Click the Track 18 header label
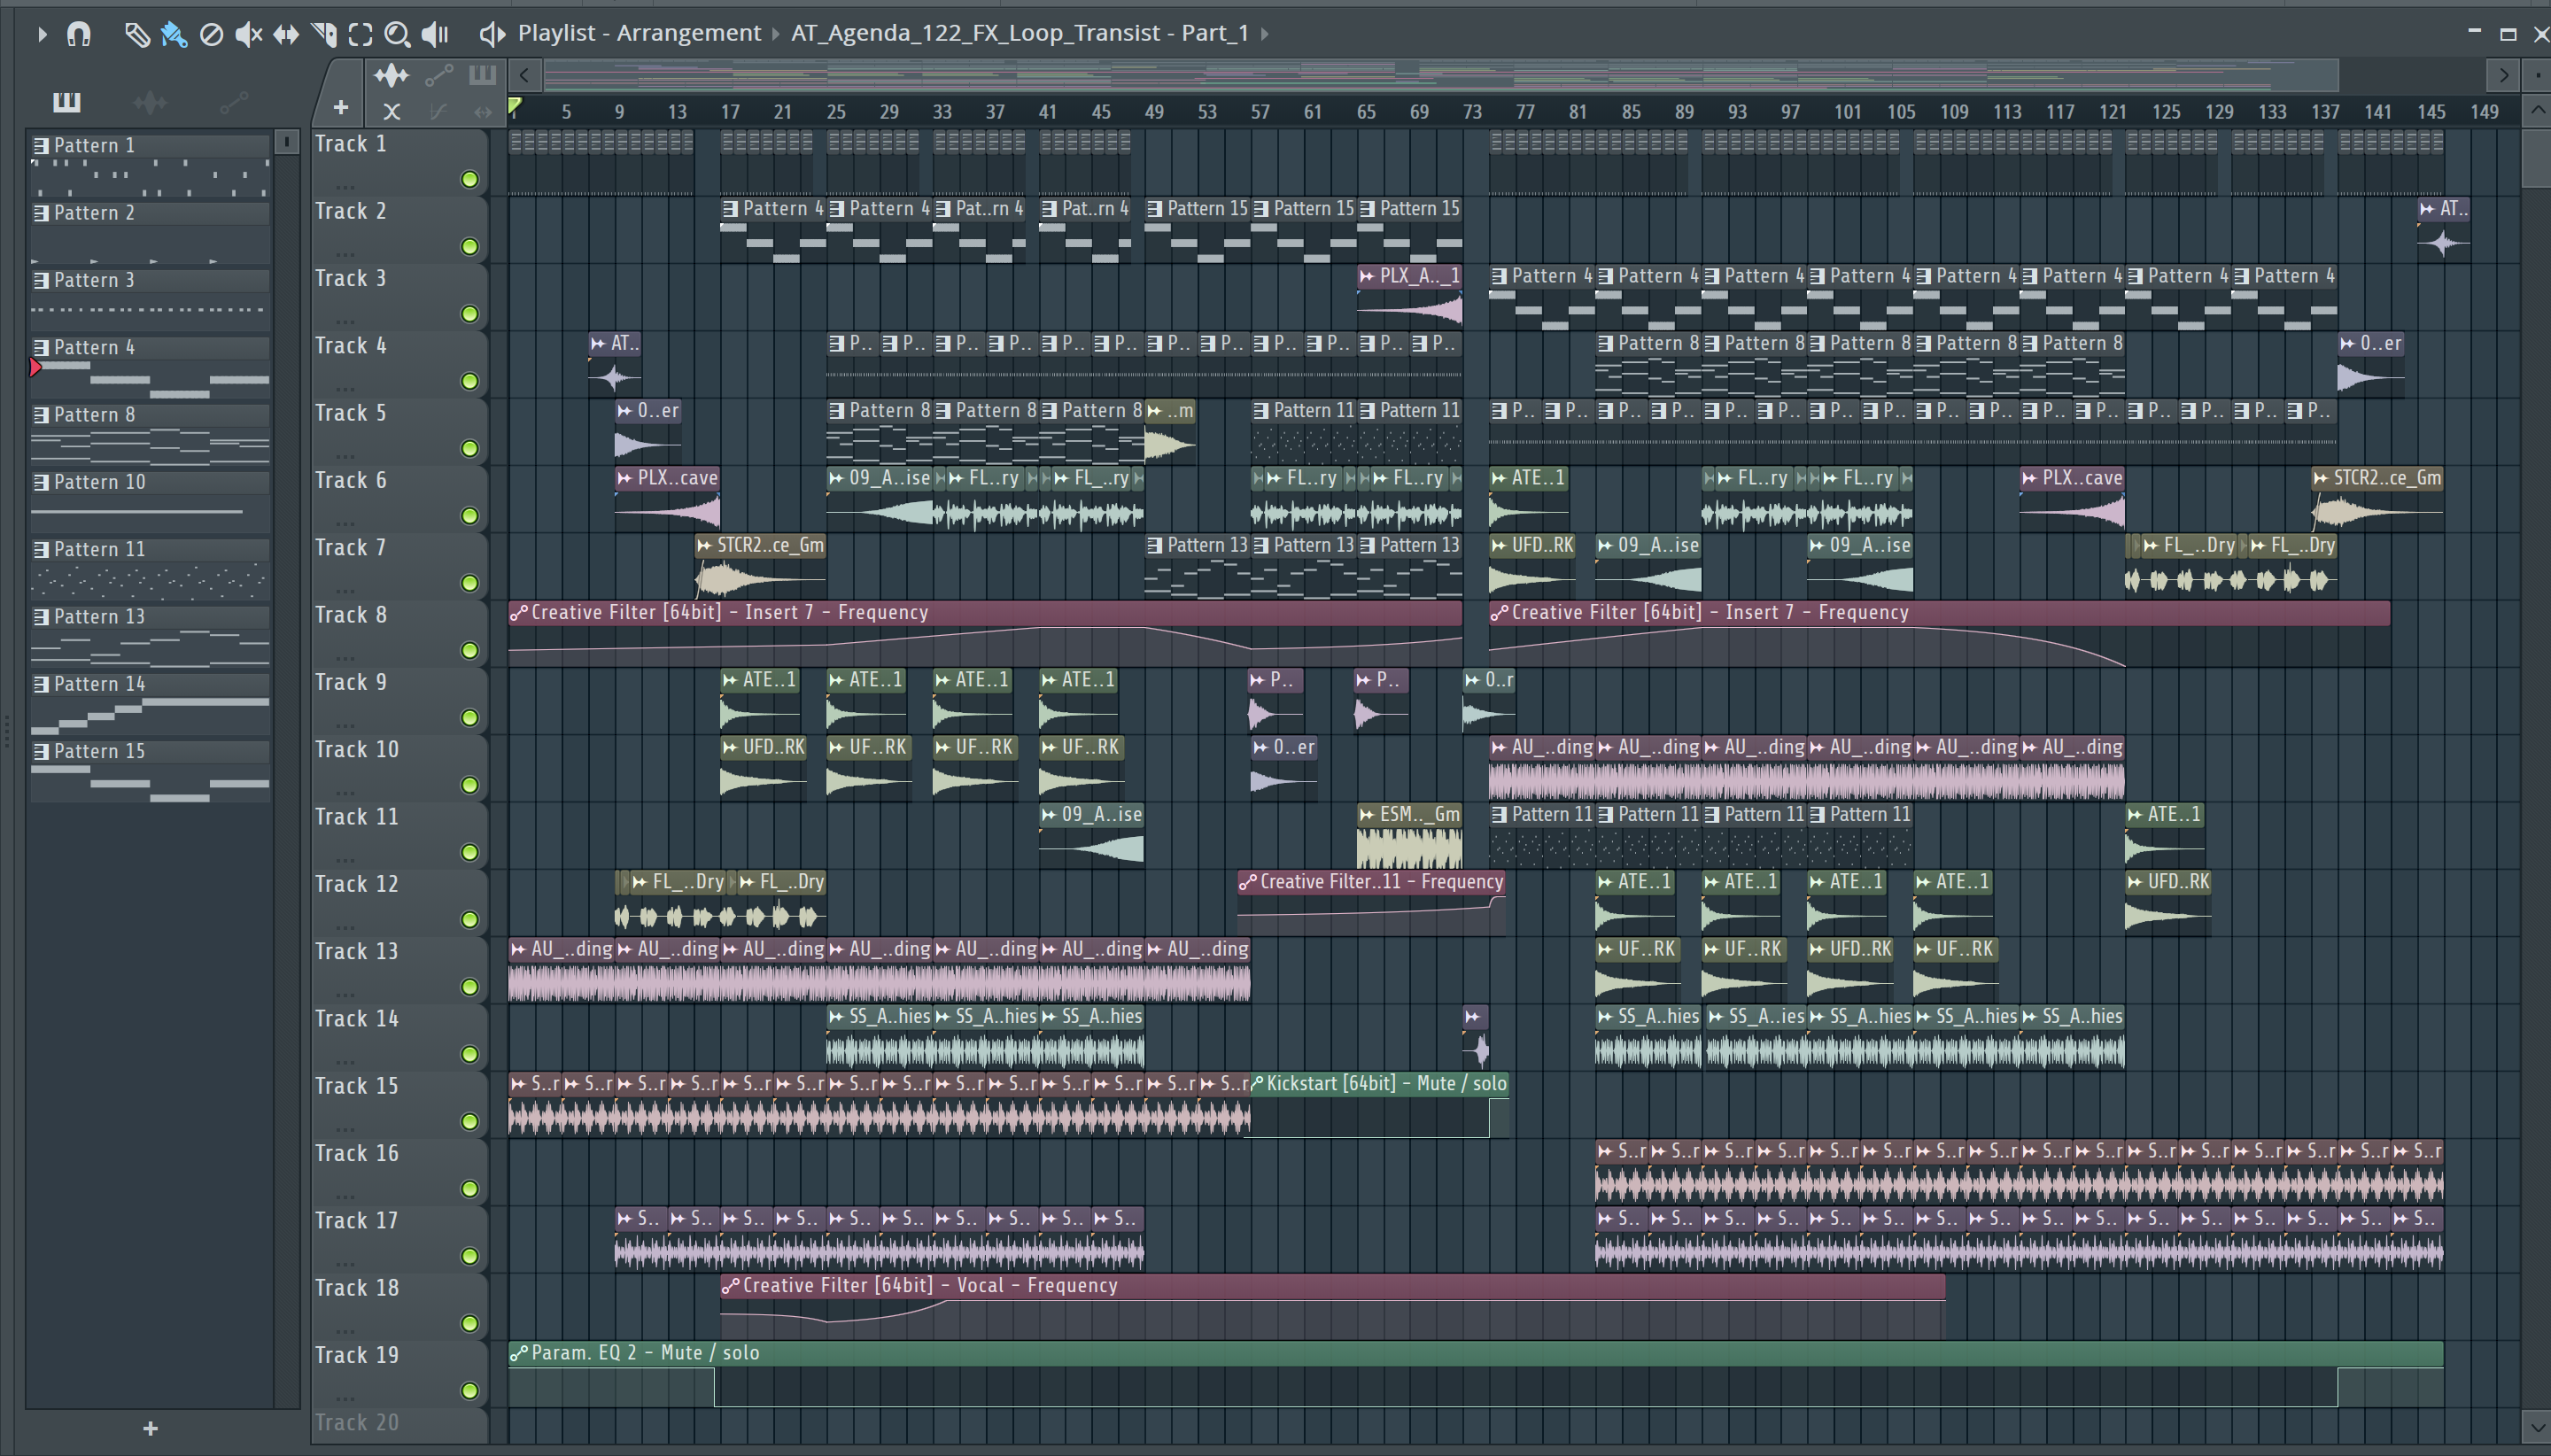Screen dimensions: 2551x1456 tap(357, 1288)
